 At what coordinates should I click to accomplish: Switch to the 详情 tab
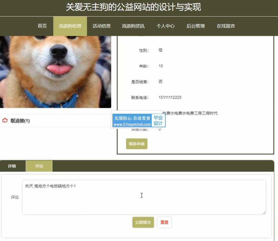point(12,166)
